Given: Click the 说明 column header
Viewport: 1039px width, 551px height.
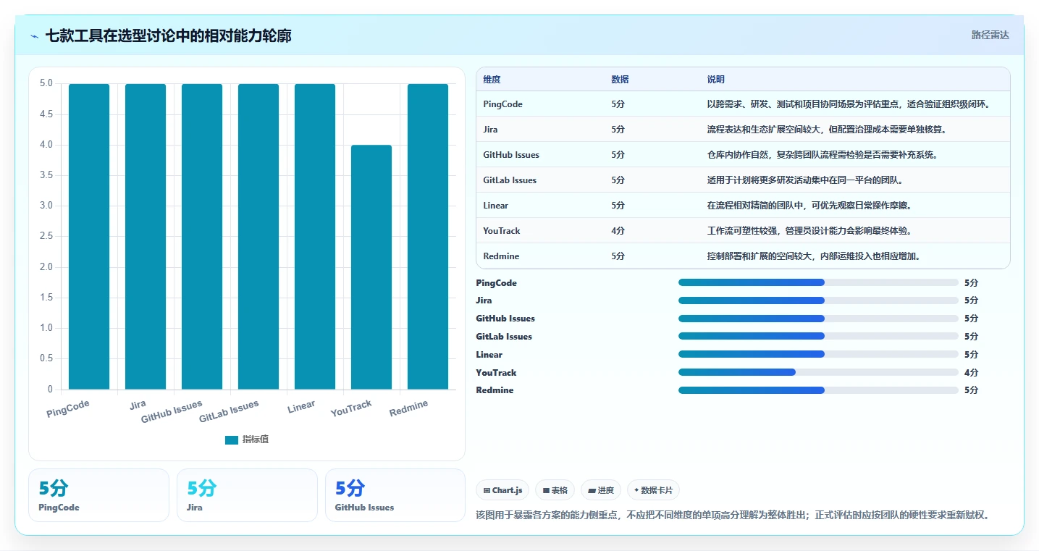Looking at the screenshot, I should (716, 80).
